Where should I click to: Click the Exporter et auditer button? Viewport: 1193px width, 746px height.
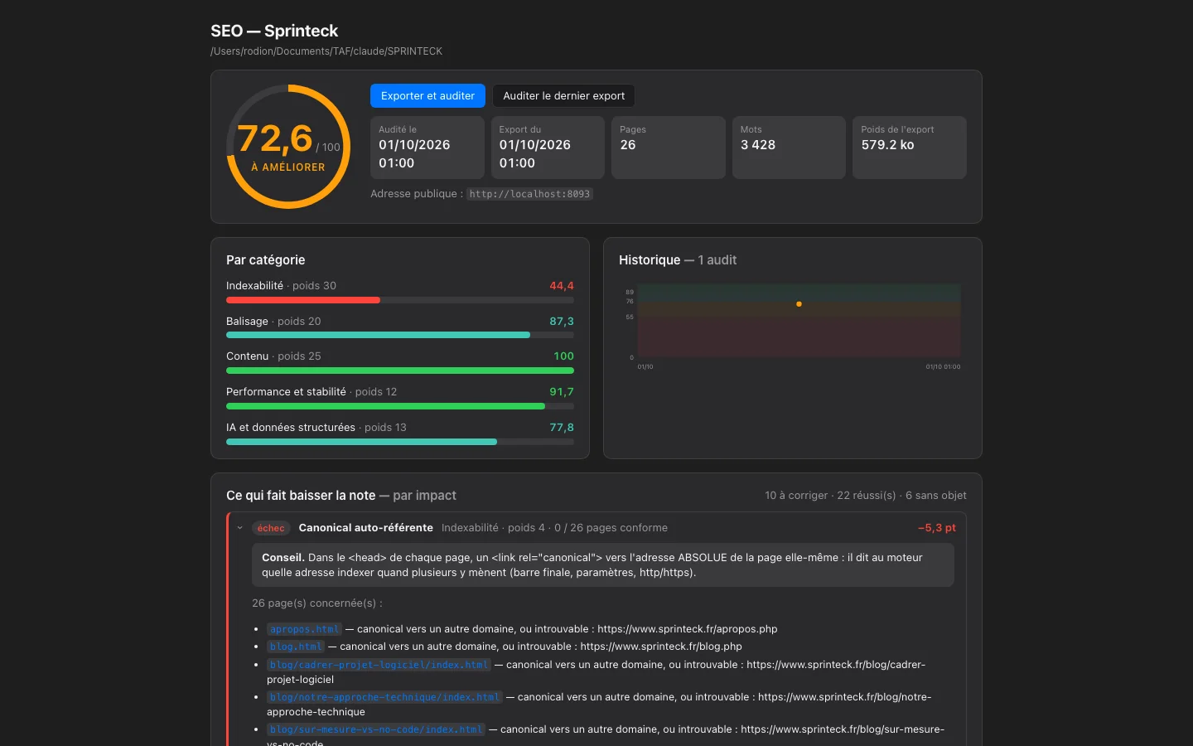point(427,96)
